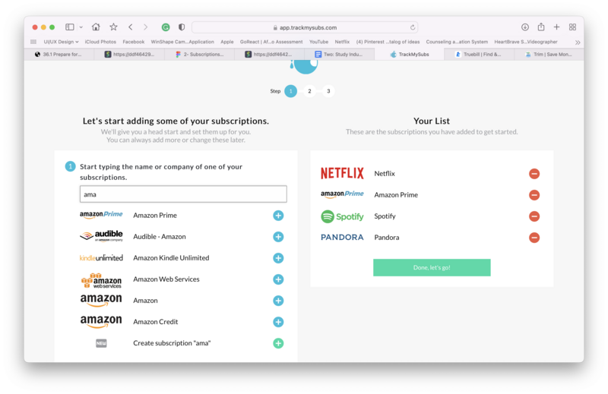Image resolution: width=608 pixels, height=394 pixels.
Task: Open the YouTube bookmark
Action: pos(318,42)
